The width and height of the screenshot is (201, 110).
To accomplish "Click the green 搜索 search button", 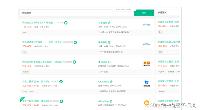I will 144,13.
